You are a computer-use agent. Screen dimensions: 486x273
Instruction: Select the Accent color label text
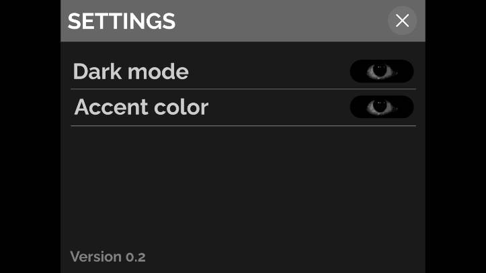[x=141, y=107]
